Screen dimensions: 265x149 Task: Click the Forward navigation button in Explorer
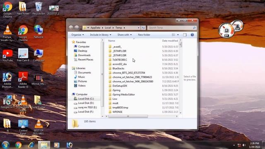(77, 28)
